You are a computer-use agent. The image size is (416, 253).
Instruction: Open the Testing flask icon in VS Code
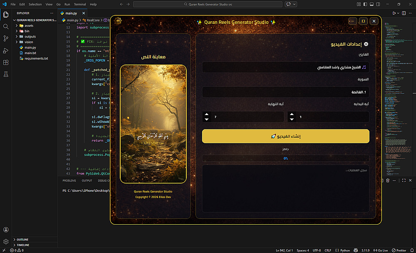click(x=5, y=75)
